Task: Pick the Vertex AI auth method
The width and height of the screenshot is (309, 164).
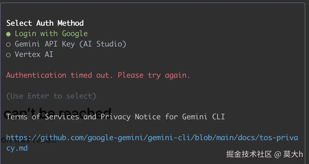Action: pyautogui.click(x=34, y=54)
